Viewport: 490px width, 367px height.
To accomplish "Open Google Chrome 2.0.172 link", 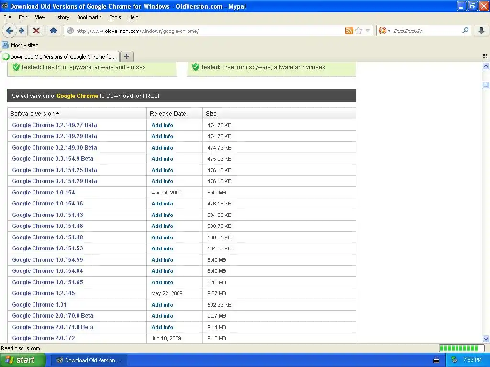I will (44, 338).
